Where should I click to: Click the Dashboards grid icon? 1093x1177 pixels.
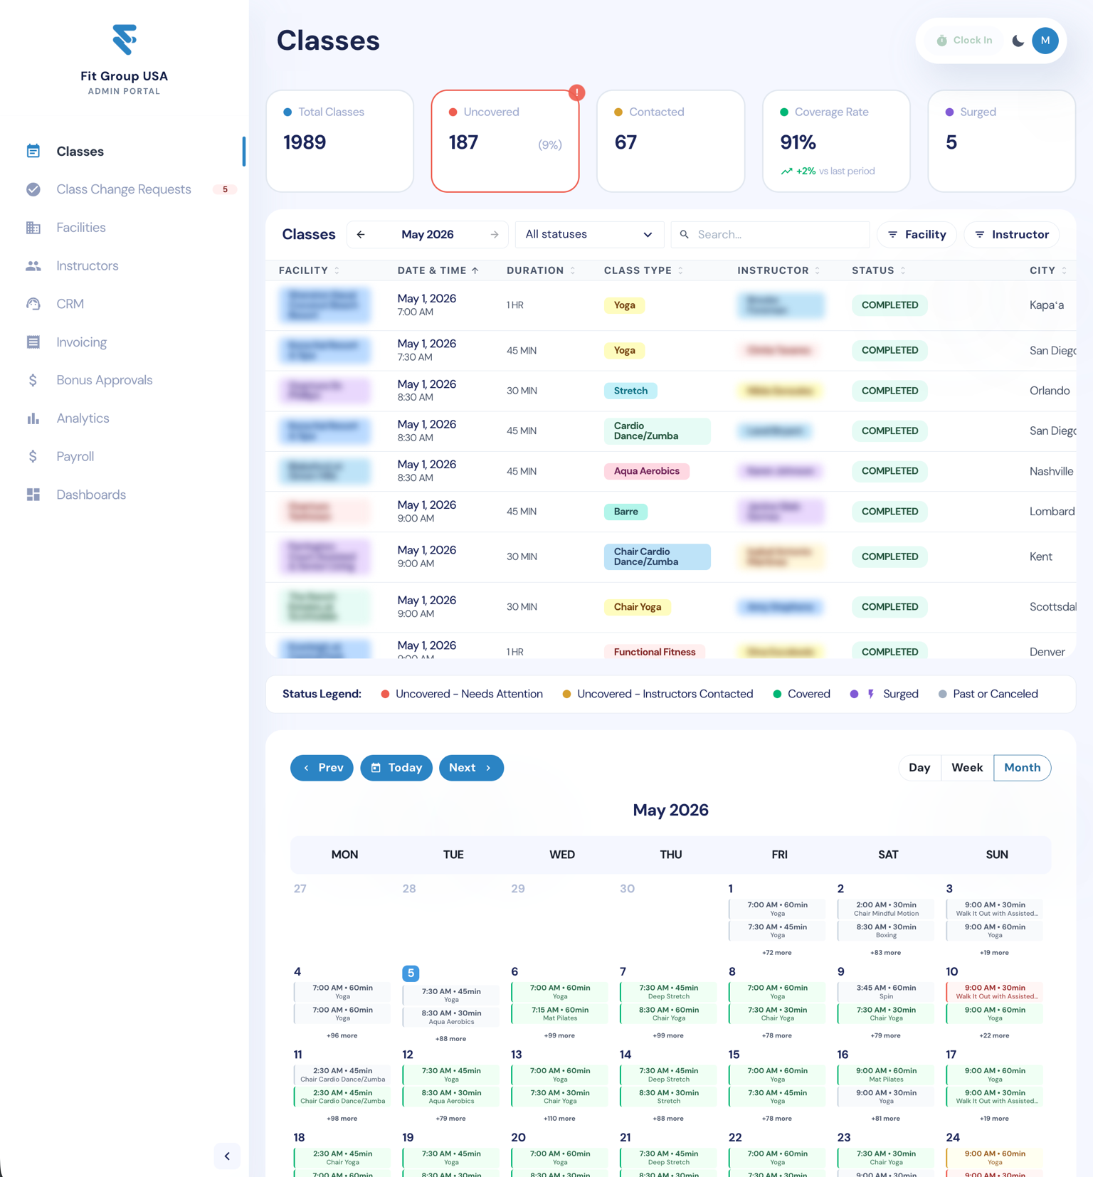pos(33,495)
